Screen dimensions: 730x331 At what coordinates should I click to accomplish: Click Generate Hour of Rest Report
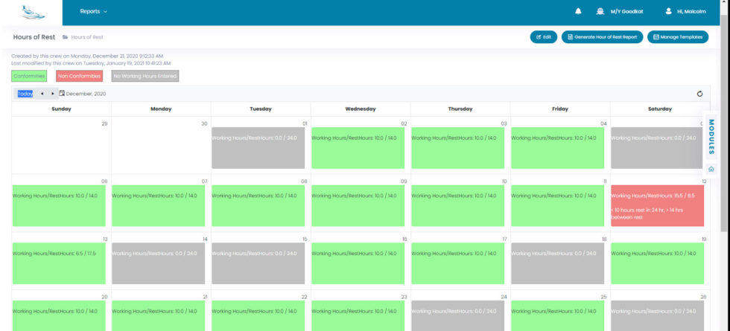(602, 36)
